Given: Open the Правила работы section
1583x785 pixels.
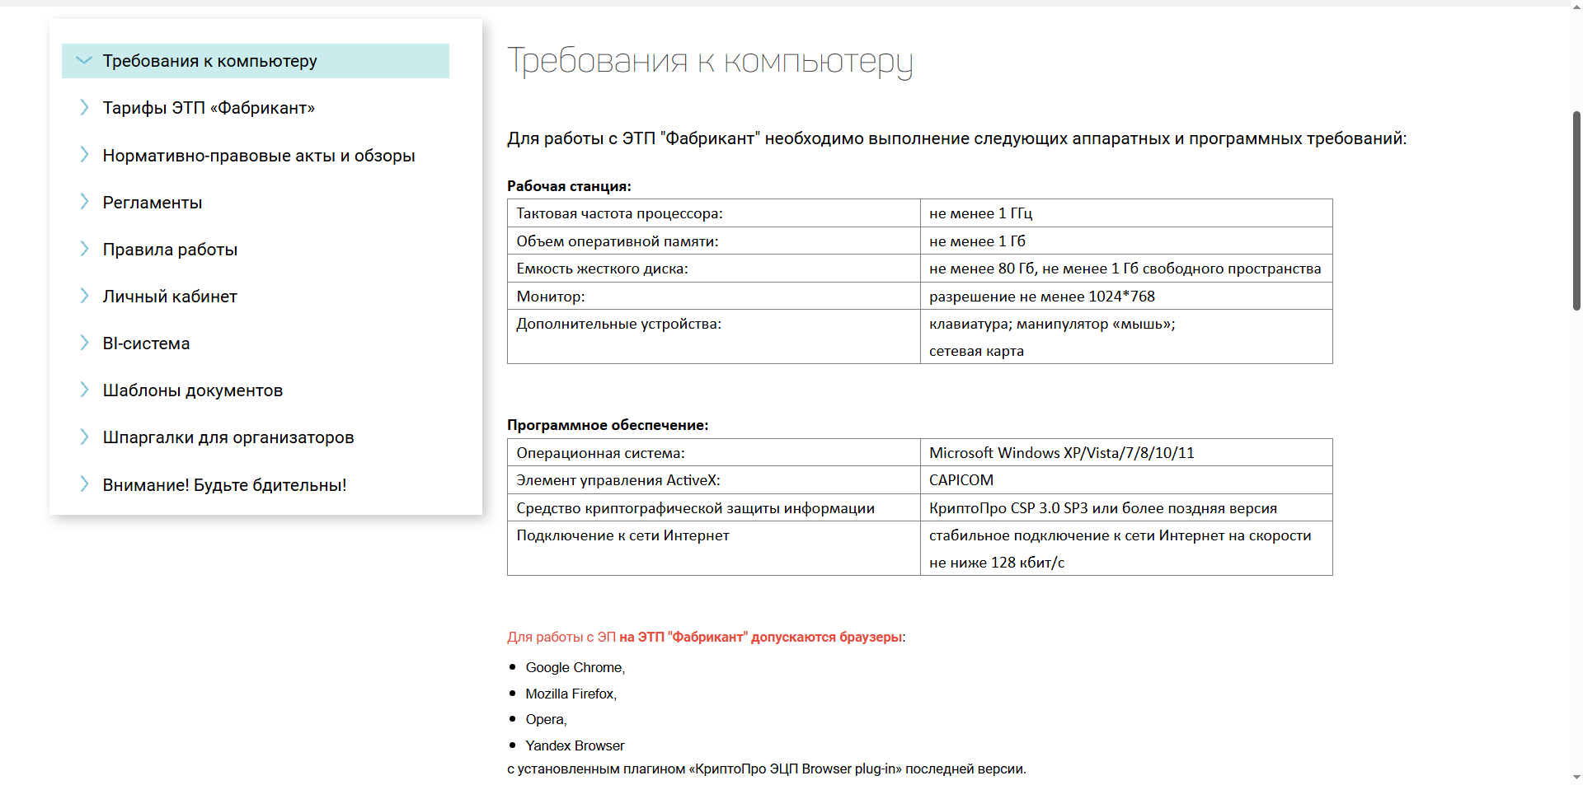Looking at the screenshot, I should coord(170,250).
